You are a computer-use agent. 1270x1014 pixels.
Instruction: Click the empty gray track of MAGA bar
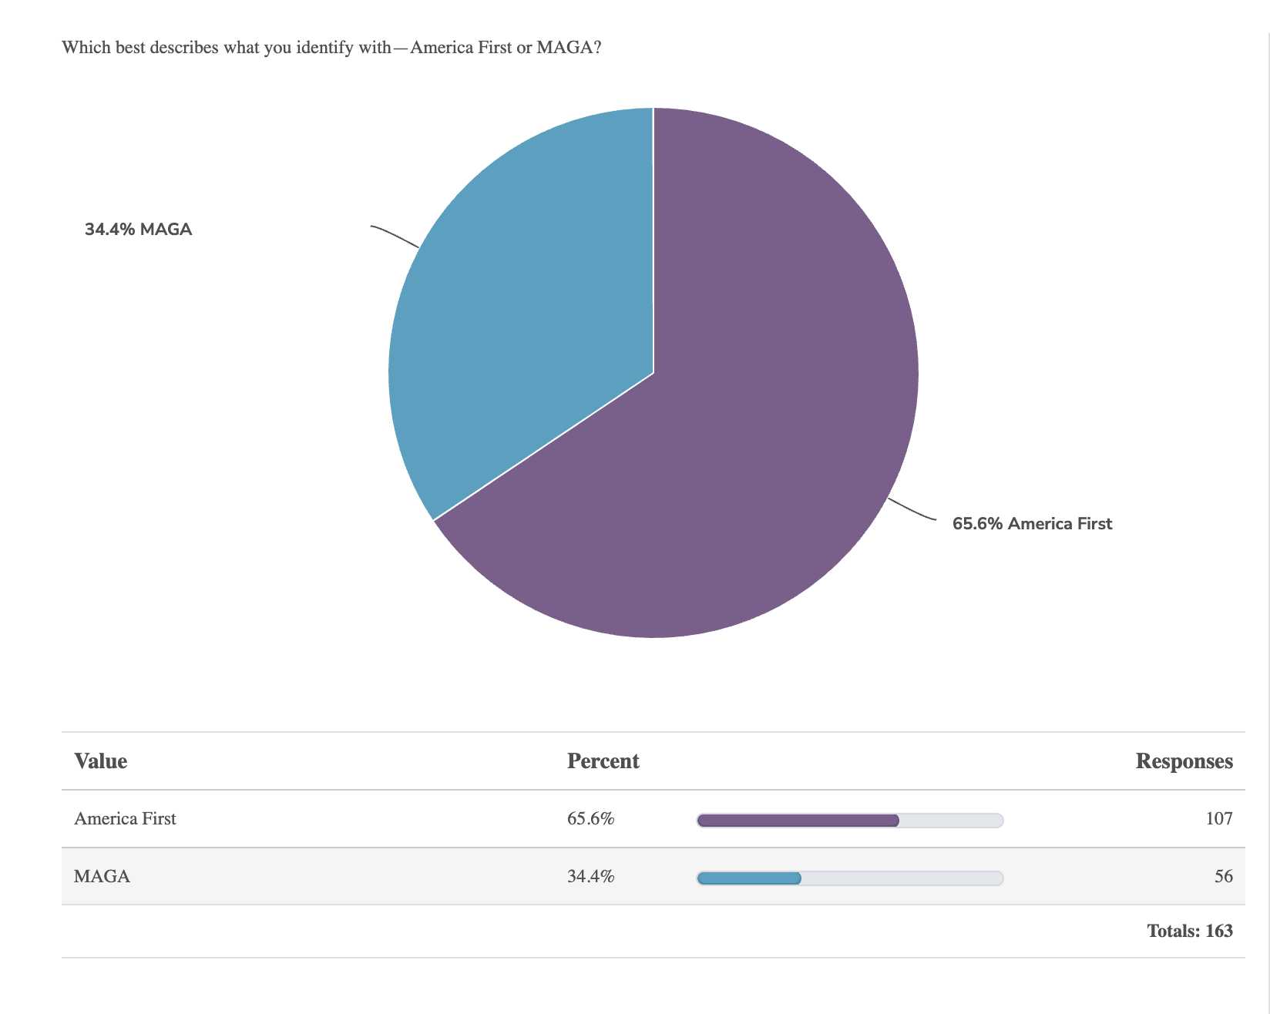point(902,878)
